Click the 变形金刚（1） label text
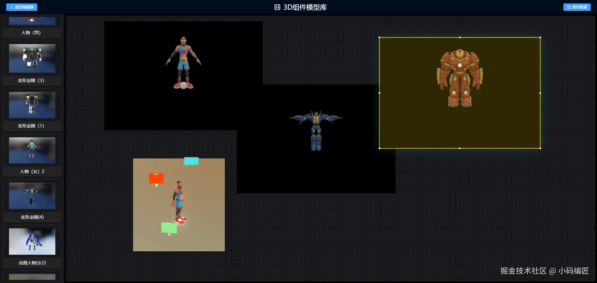Image resolution: width=597 pixels, height=283 pixels. coord(31,126)
